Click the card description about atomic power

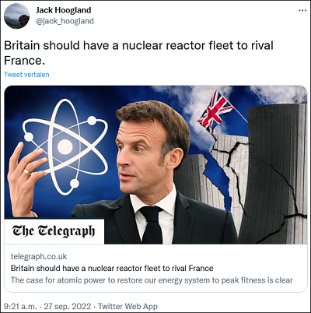point(152,280)
